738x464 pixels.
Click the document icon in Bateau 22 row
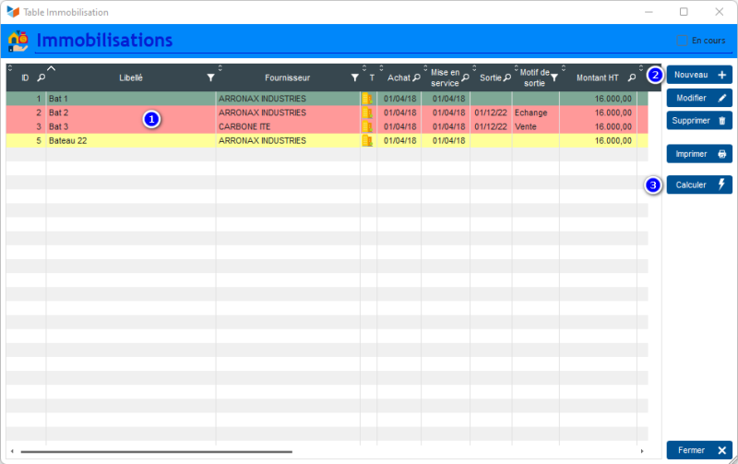367,141
